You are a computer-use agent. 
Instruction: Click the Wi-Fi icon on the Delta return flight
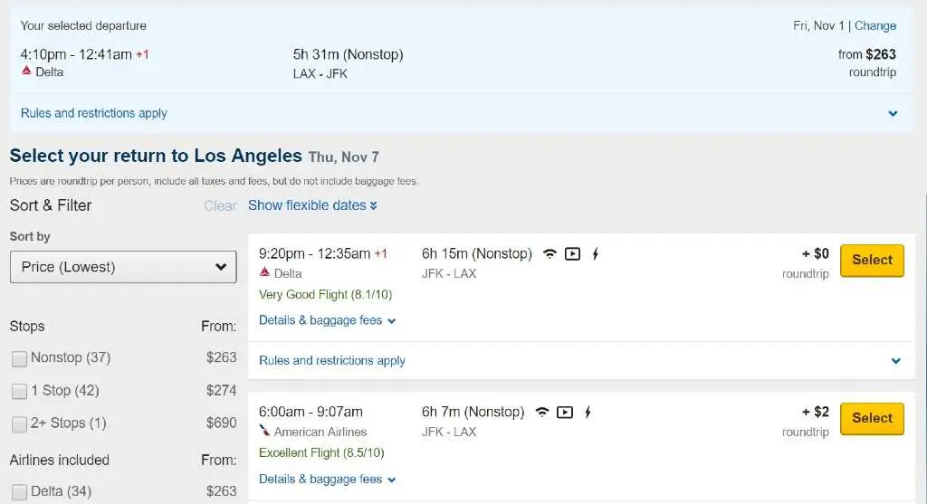(550, 254)
